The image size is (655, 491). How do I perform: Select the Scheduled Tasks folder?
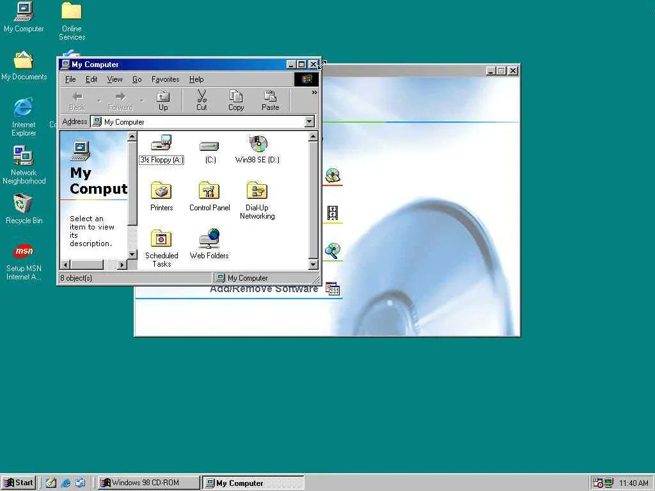coord(161,249)
